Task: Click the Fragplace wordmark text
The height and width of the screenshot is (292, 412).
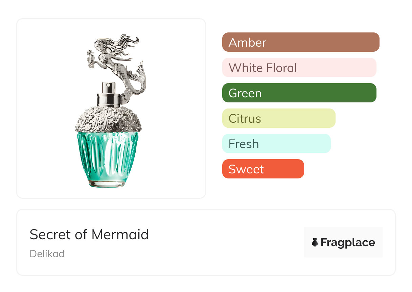Action: coord(348,242)
